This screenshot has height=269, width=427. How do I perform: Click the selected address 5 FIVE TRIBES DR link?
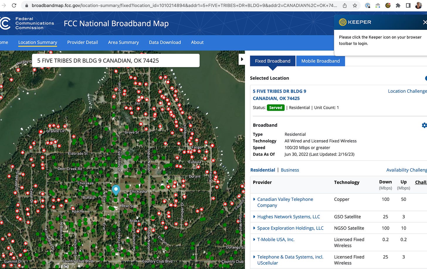pyautogui.click(x=279, y=95)
